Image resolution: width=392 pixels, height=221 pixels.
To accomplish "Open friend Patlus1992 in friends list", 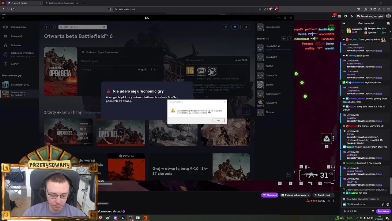I will click(274, 103).
